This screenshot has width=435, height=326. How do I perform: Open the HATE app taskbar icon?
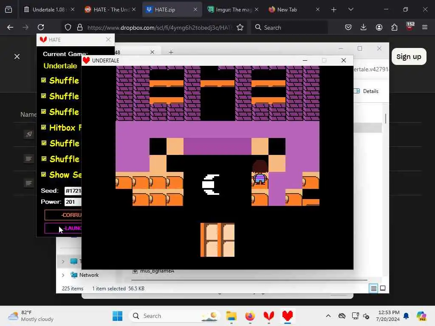click(x=268, y=316)
